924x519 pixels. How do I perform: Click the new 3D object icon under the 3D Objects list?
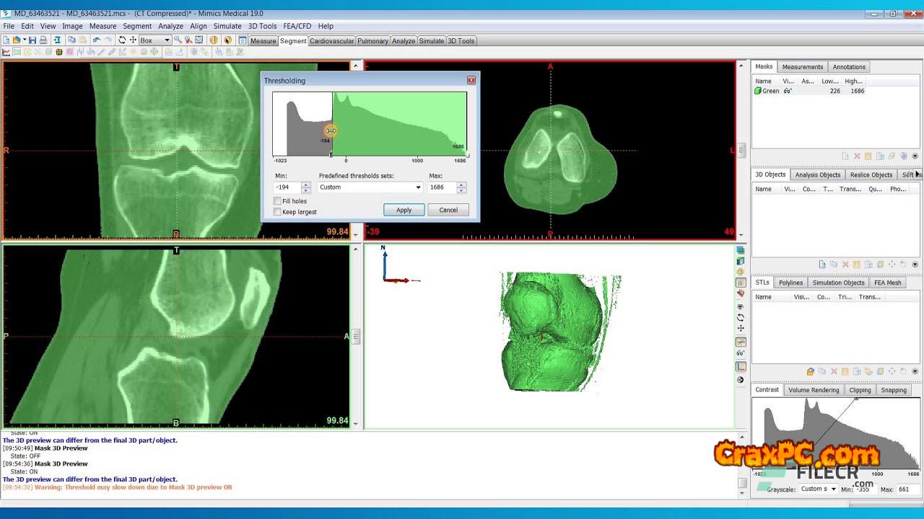pyautogui.click(x=821, y=265)
